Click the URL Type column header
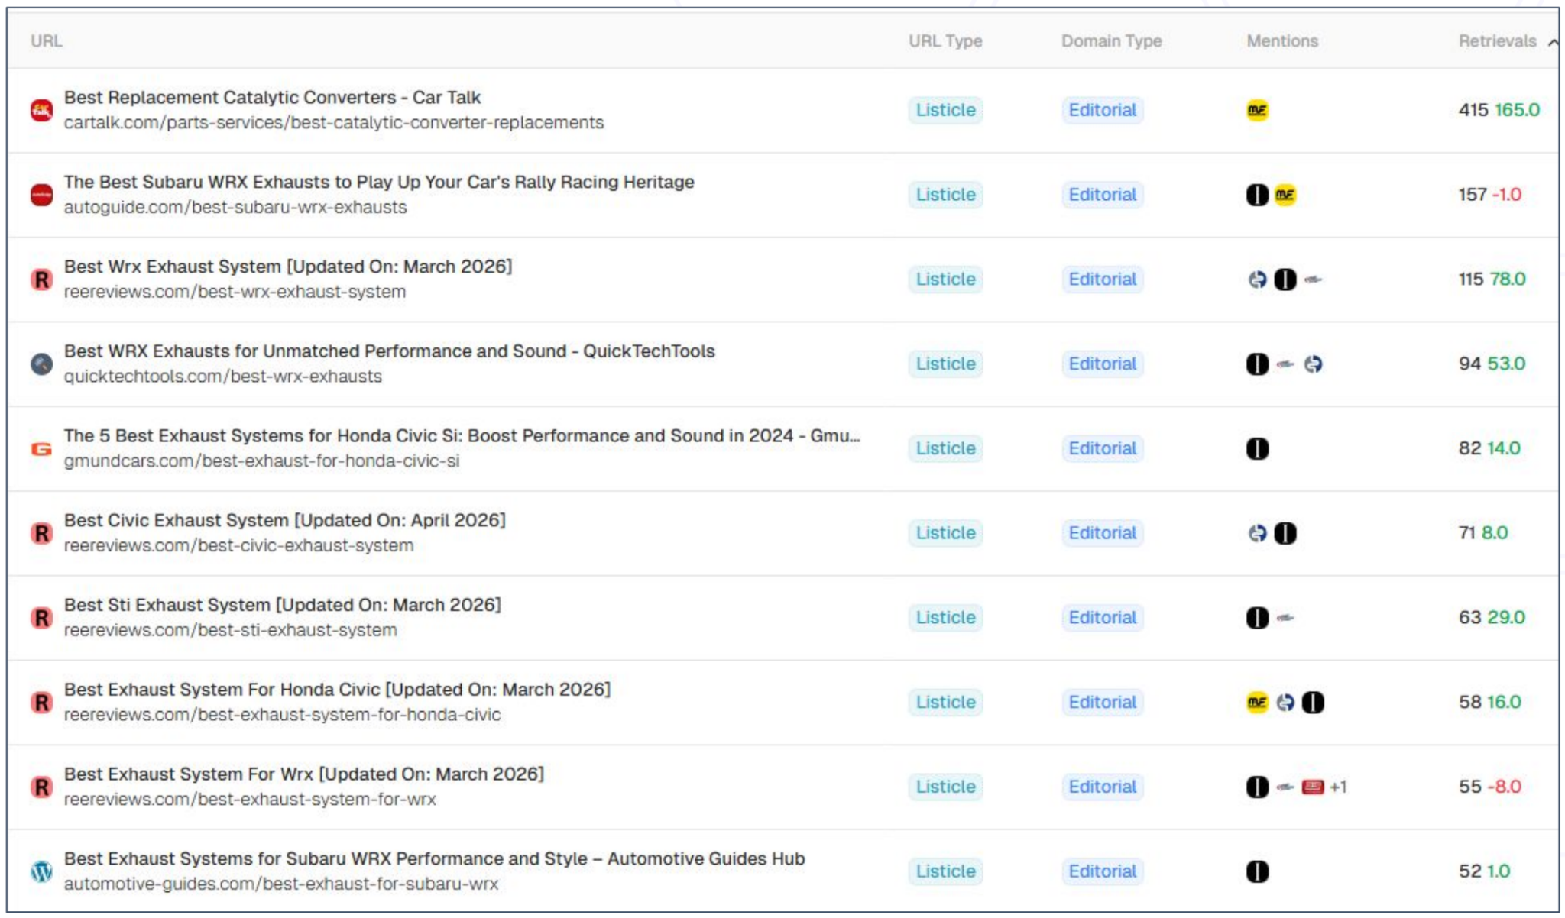 tap(945, 41)
